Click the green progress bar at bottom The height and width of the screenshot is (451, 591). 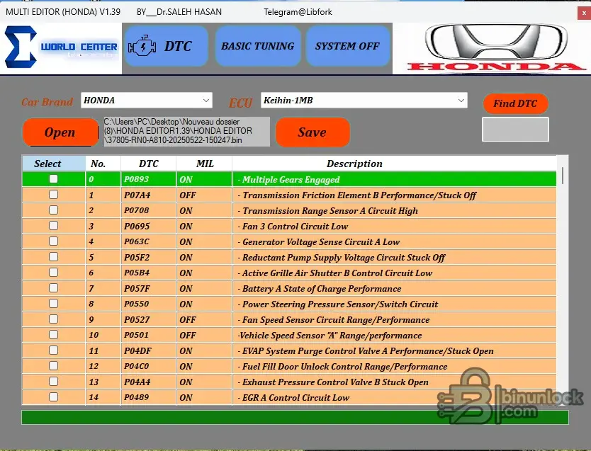(295, 417)
